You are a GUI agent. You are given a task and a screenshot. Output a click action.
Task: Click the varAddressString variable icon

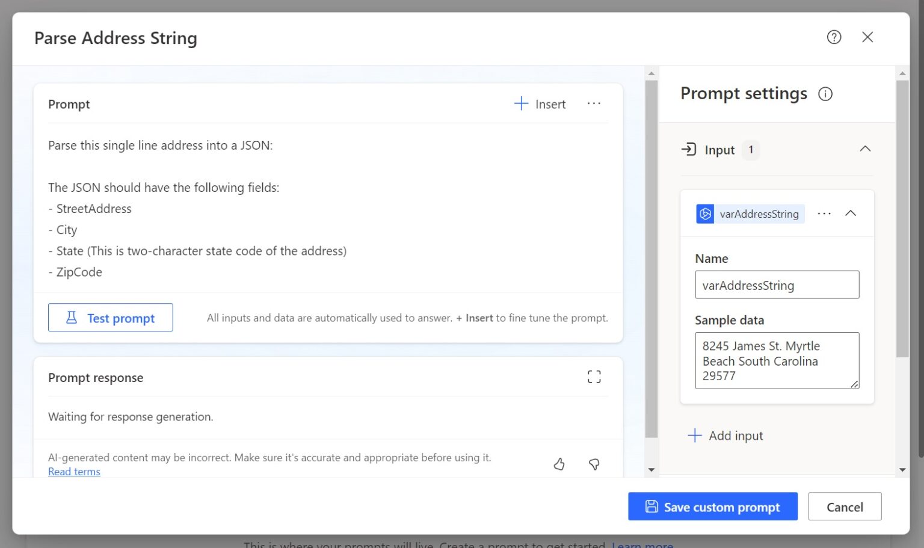[704, 214]
